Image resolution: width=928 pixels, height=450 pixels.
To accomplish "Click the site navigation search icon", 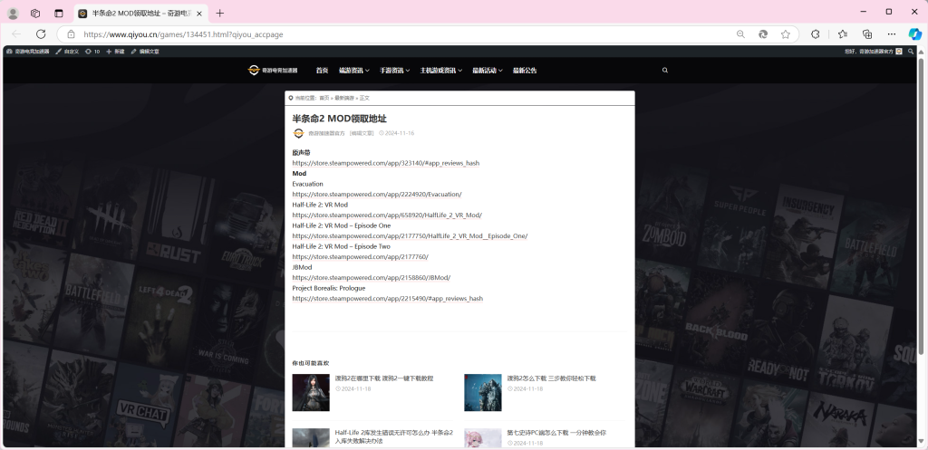I will pyautogui.click(x=664, y=71).
